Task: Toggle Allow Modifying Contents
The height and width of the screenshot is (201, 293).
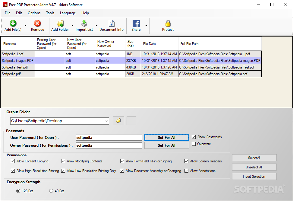Action: point(63,161)
